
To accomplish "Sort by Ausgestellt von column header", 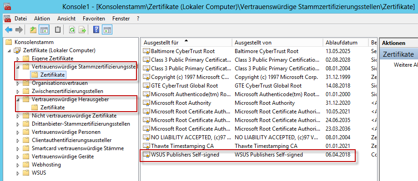I will click(x=277, y=43).
